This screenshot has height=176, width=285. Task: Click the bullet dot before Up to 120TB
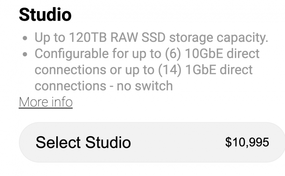point(25,39)
